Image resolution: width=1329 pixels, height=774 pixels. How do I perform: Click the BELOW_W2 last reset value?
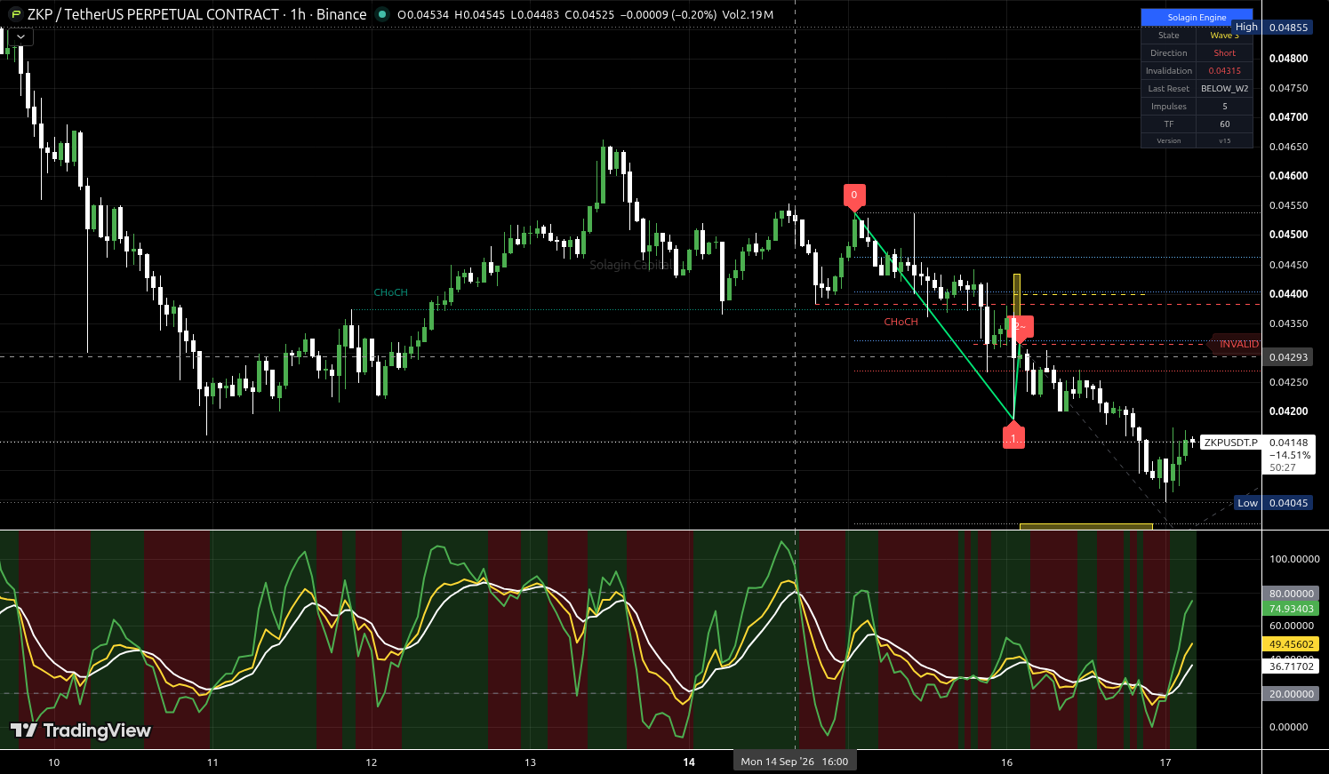1224,89
